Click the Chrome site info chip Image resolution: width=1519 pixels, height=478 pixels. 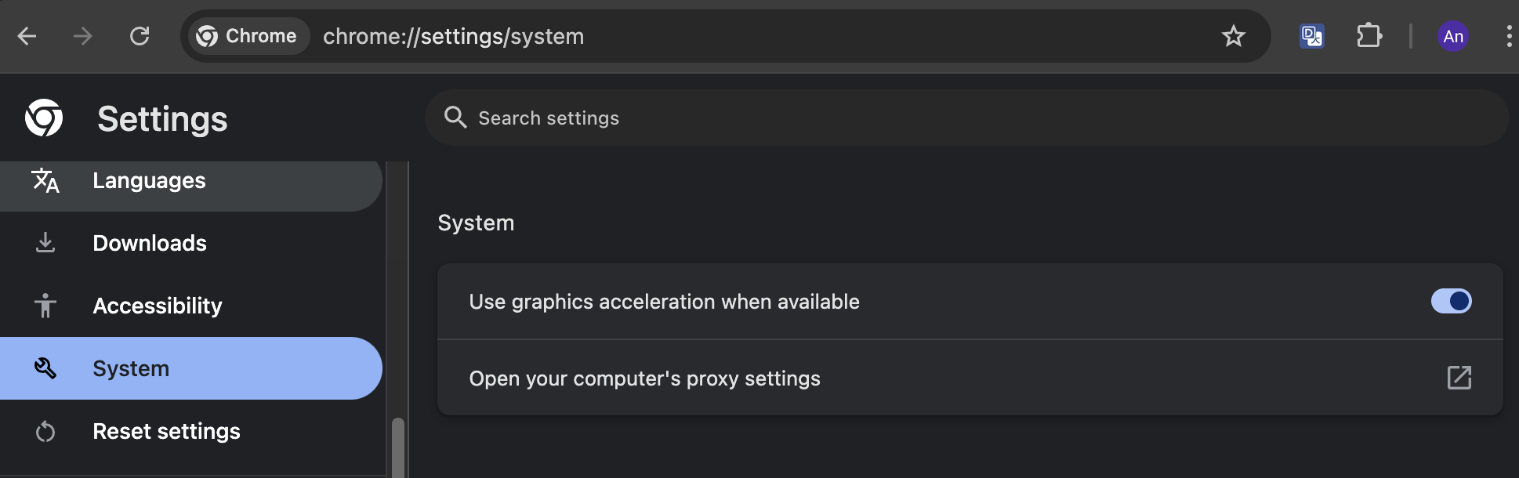[x=248, y=36]
